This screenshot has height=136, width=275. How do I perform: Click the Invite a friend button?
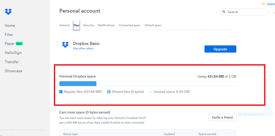pyautogui.click(x=222, y=117)
